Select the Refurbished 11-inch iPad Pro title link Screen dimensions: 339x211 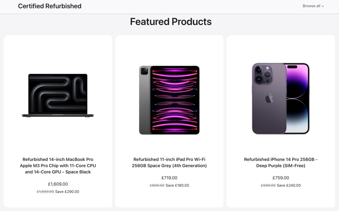(169, 163)
